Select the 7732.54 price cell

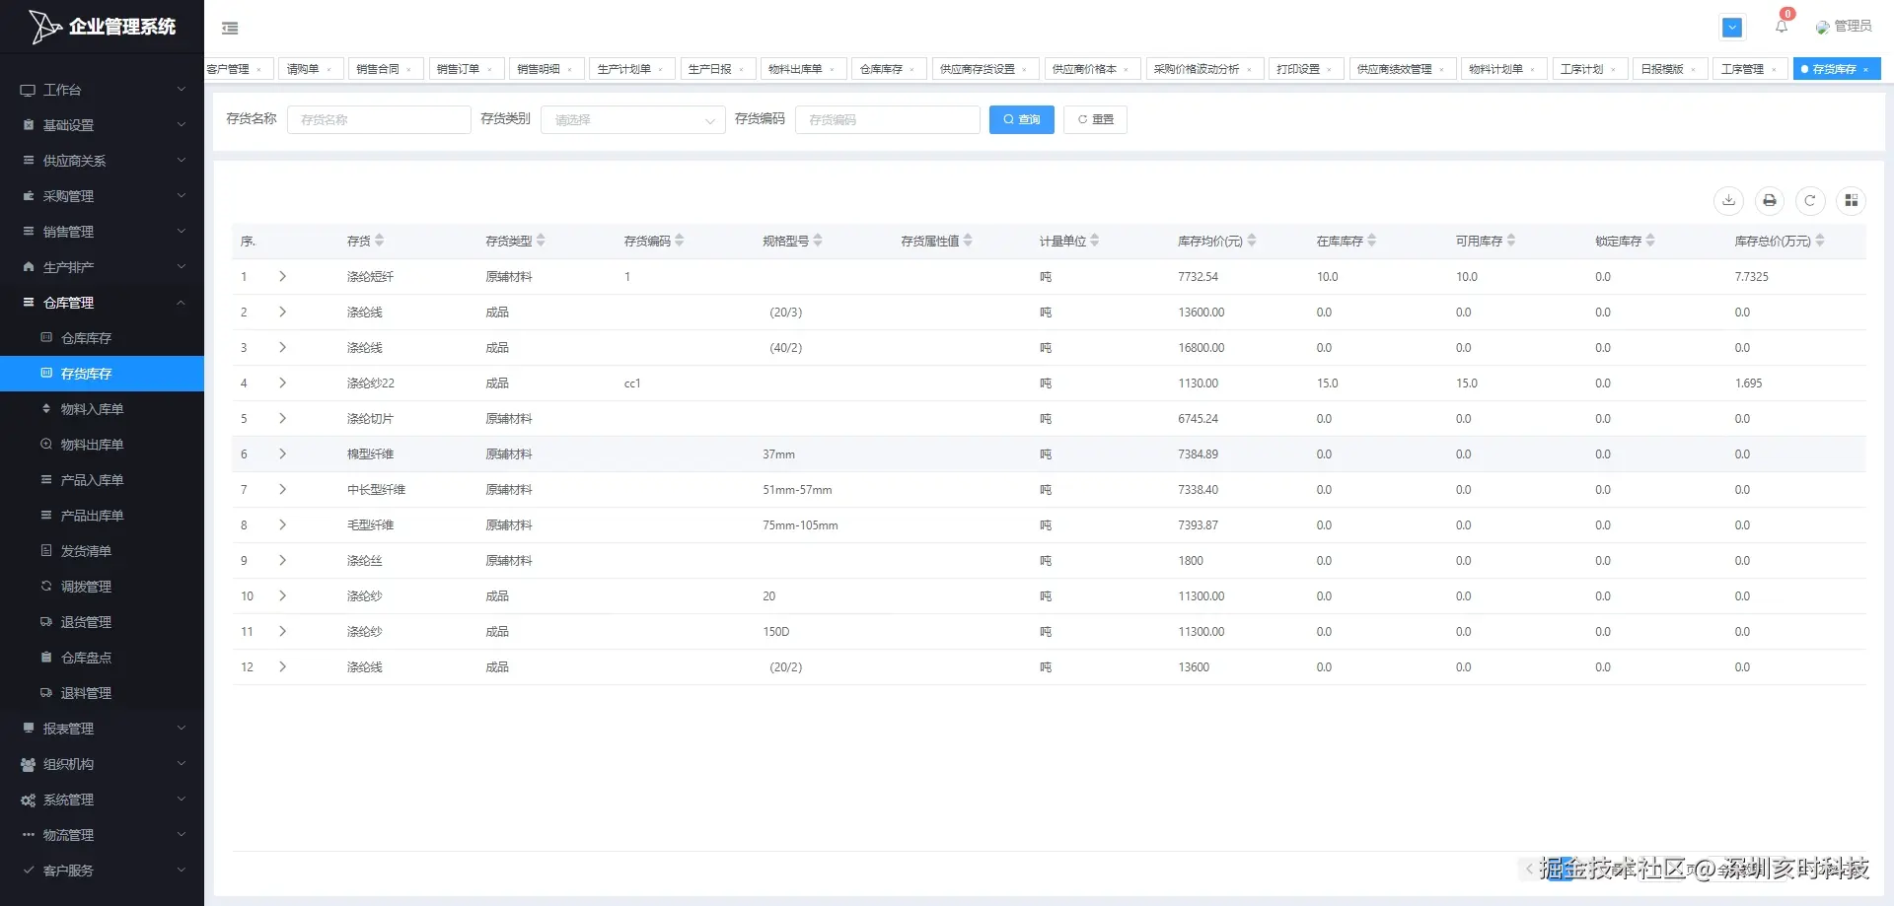click(x=1198, y=277)
